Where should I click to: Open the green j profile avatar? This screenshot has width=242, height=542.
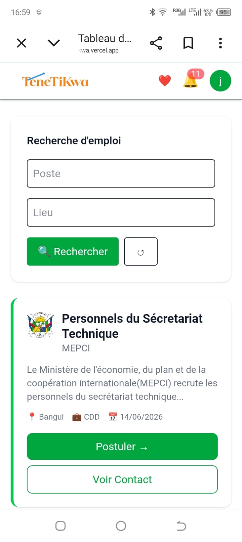click(220, 81)
